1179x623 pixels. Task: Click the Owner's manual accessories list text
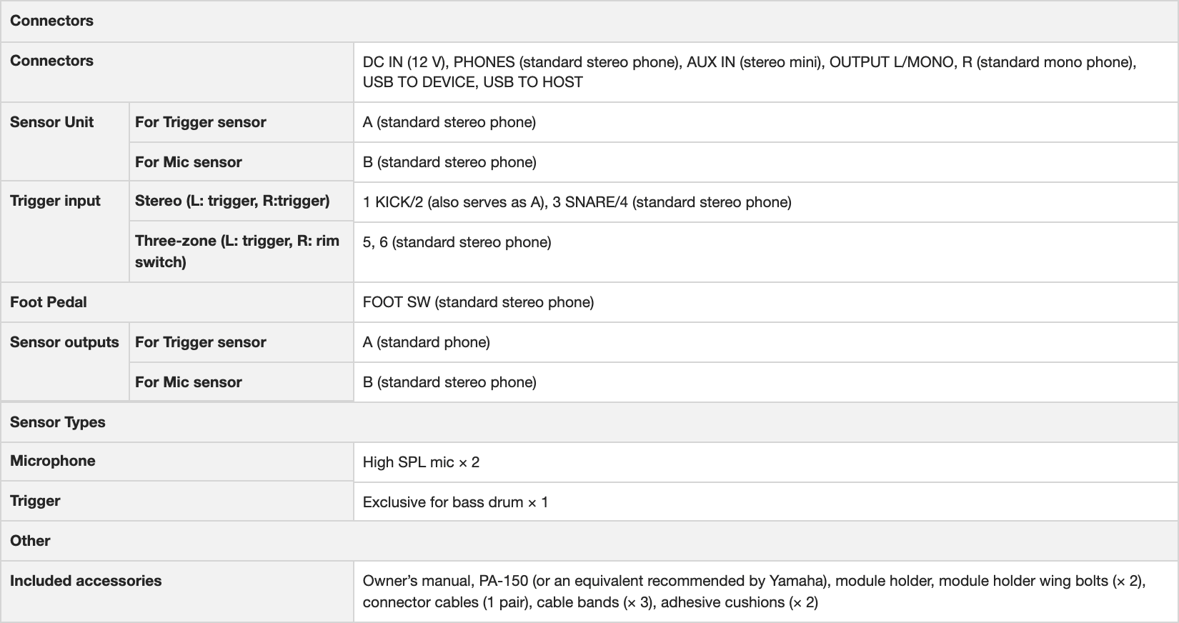click(754, 592)
